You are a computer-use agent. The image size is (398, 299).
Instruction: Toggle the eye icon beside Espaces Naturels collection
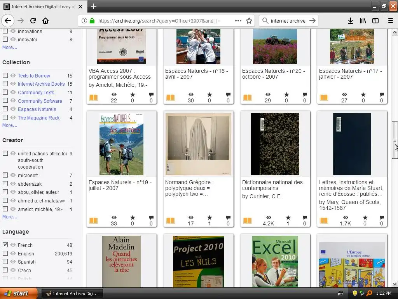[13, 109]
